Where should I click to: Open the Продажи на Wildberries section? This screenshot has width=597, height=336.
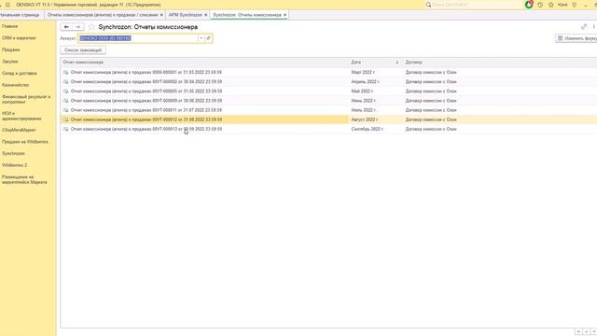coord(25,142)
